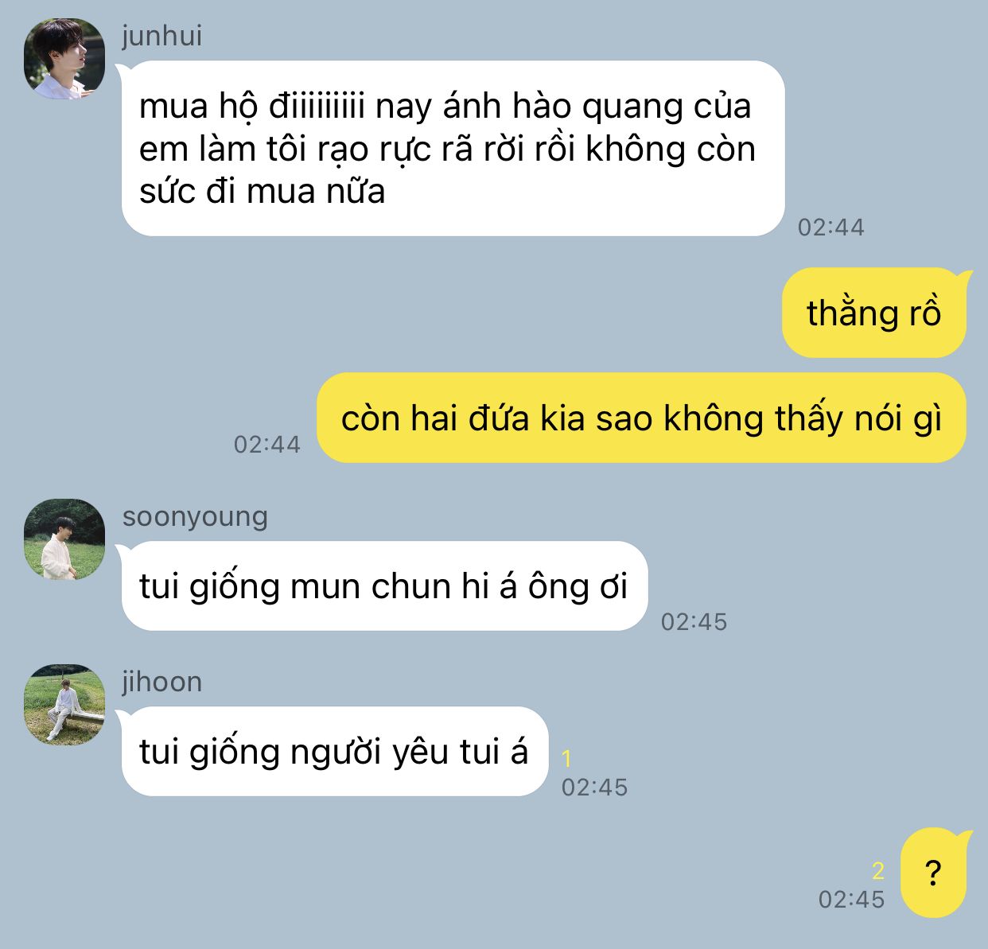The height and width of the screenshot is (949, 988).
Task: Tap the 02:45 timestamp after jihoon's message
Action: [594, 787]
